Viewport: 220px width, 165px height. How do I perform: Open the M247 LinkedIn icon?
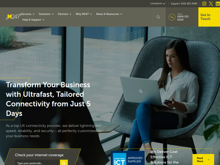tap(217, 4)
